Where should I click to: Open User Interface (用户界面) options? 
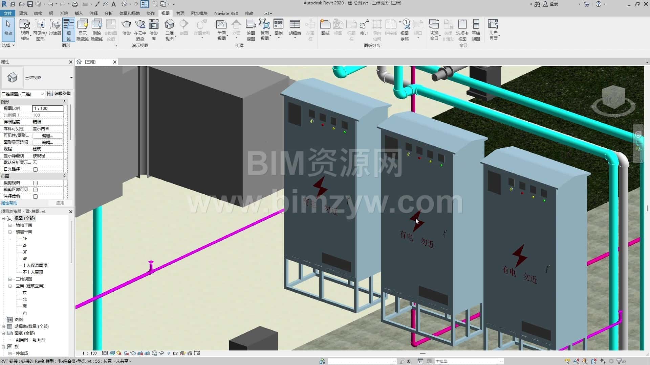tap(494, 30)
